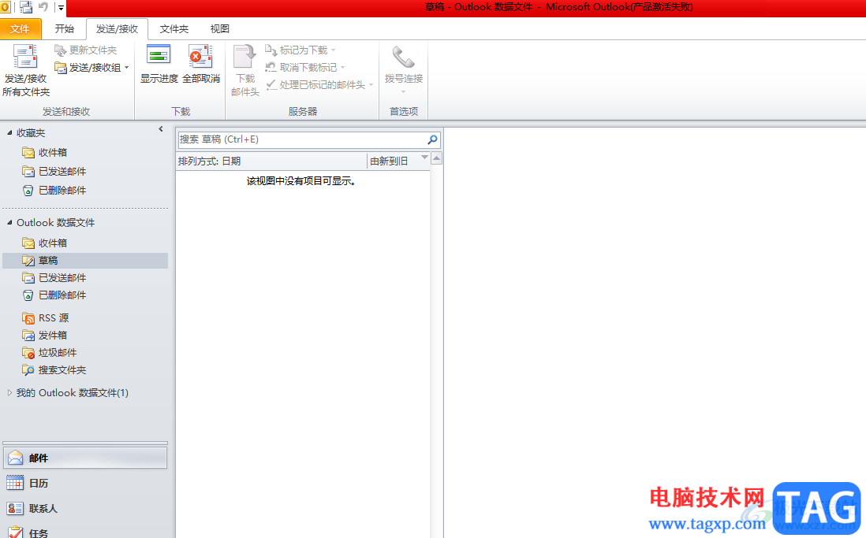Viewport: 866px width, 538px height.
Task: Click the Deleted Items recycle icon under Favorites
Action: [x=28, y=191]
